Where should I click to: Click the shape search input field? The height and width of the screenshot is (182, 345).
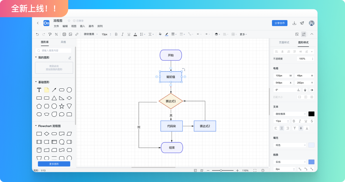(x=53, y=51)
